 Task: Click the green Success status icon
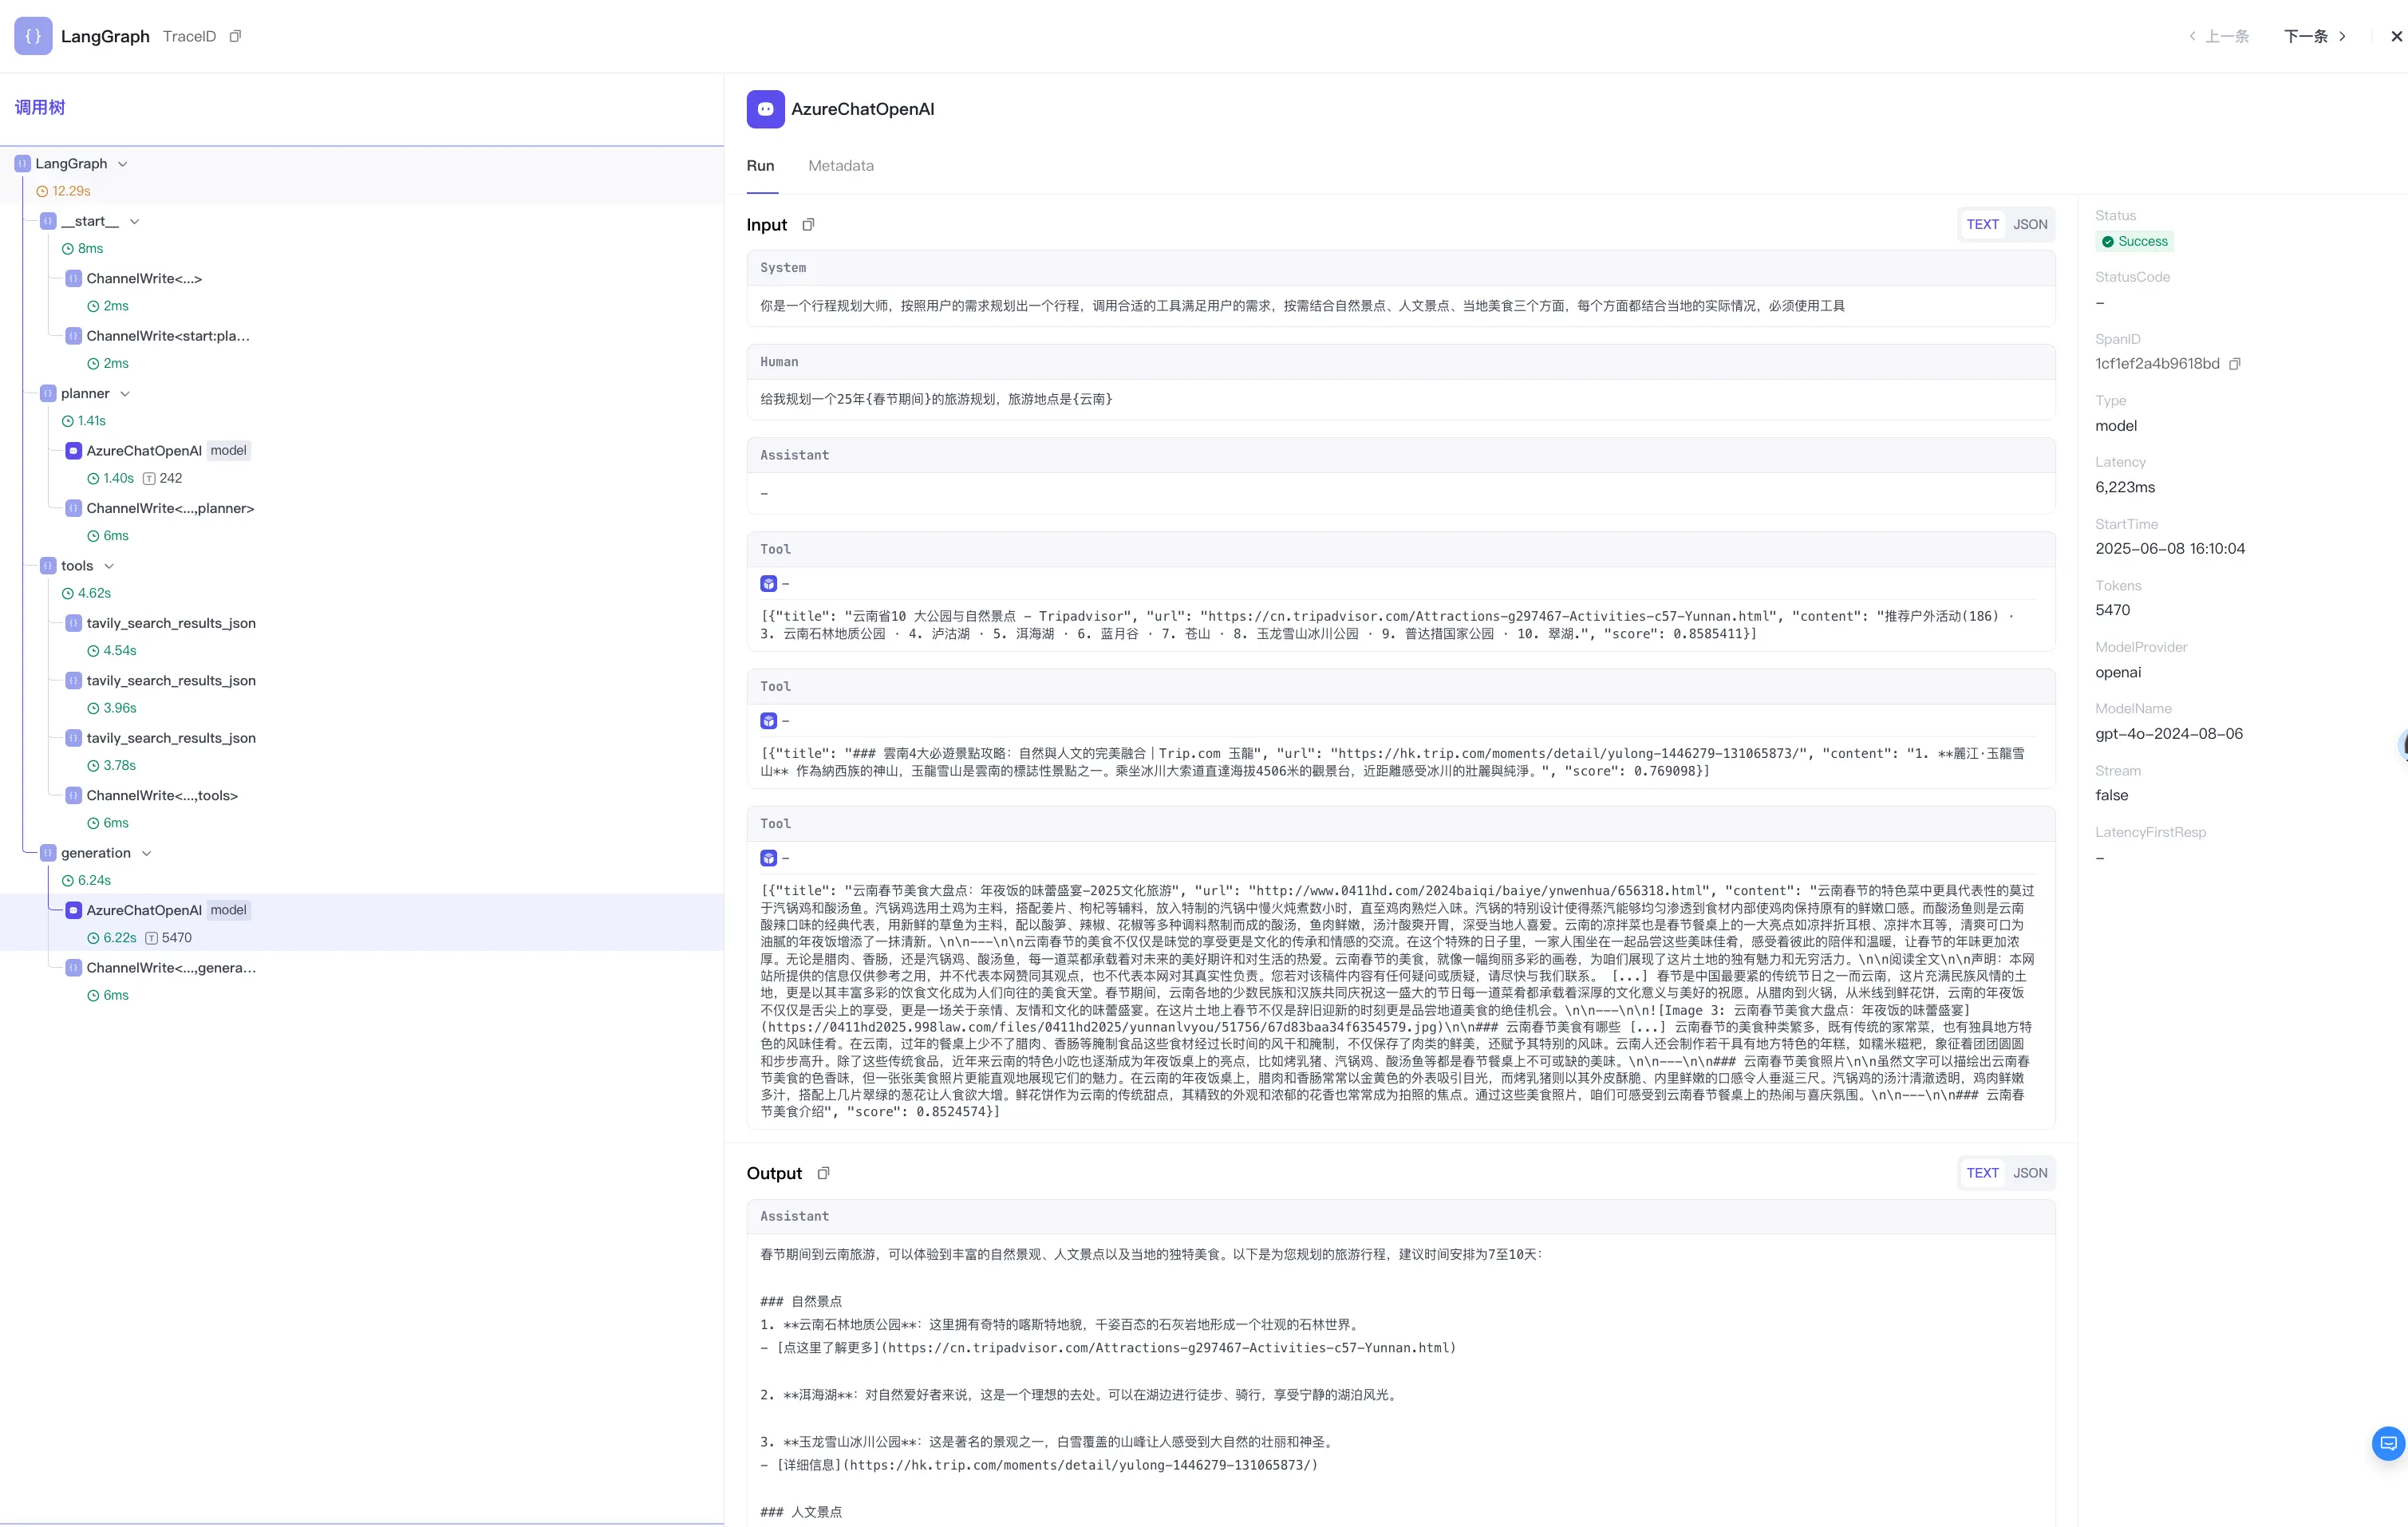pos(2108,242)
